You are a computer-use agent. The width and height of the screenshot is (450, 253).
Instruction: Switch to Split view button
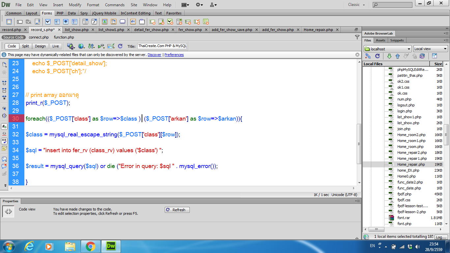click(x=25, y=46)
